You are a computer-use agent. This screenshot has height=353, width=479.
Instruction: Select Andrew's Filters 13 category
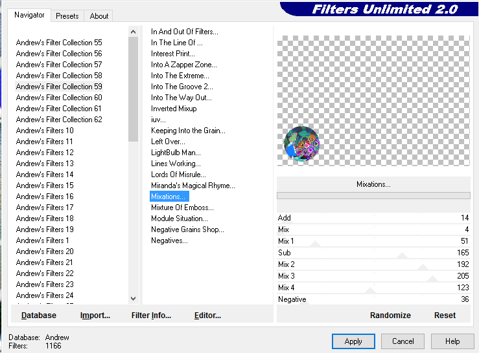click(x=45, y=164)
